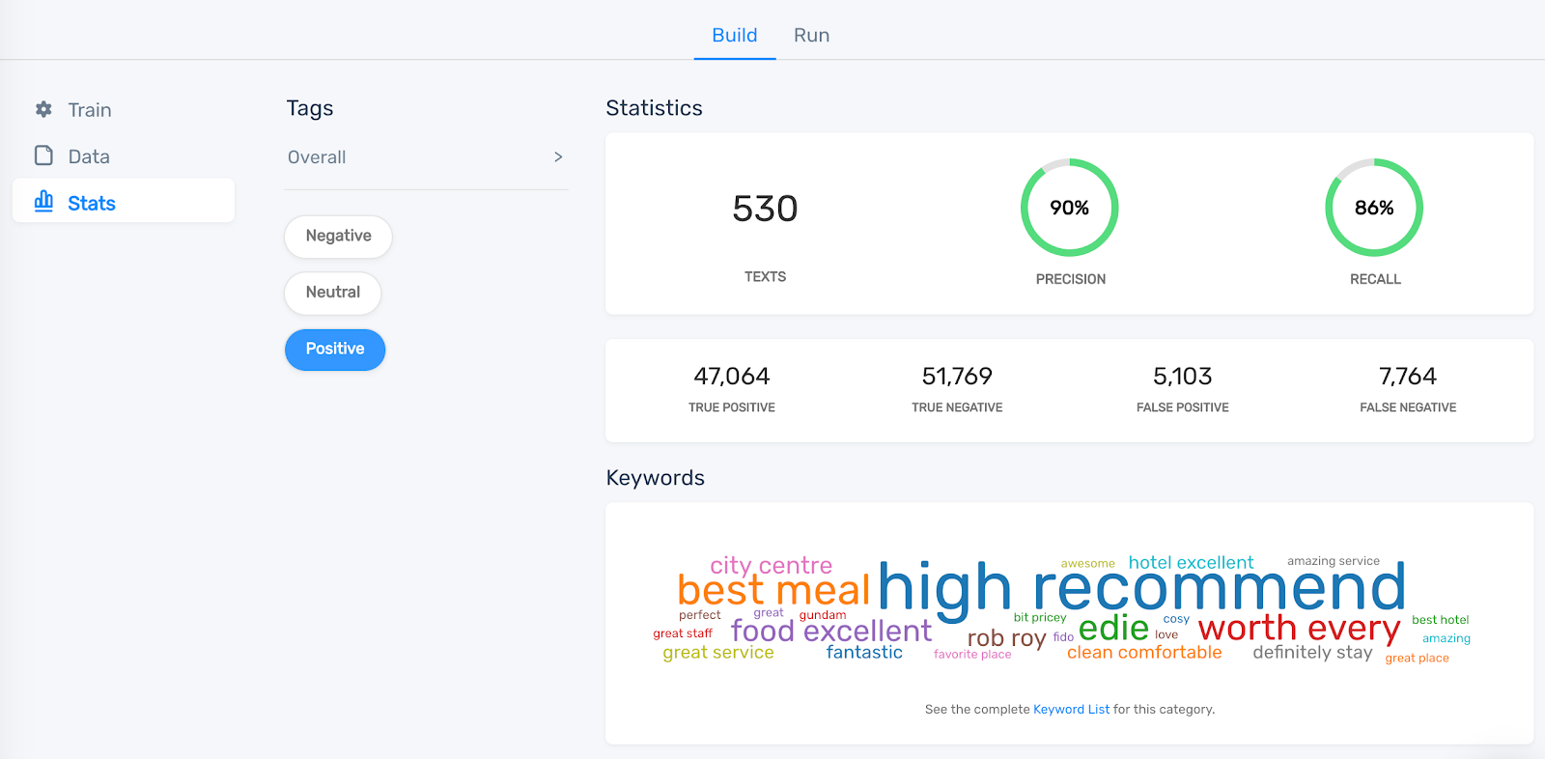This screenshot has height=759, width=1545.
Task: Click the 86% recall ring
Action: [x=1374, y=208]
